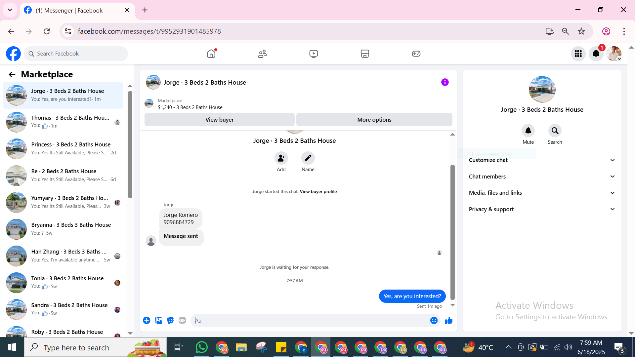Open more actions plus icon in composer
This screenshot has width=635, height=357.
click(x=147, y=320)
